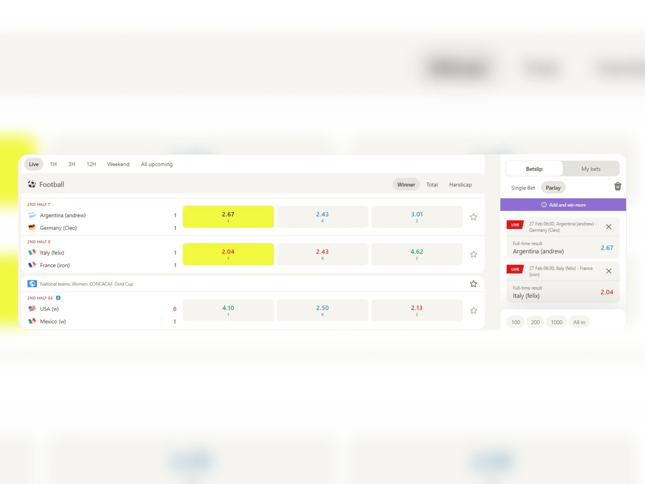Open the My bets tab
The image size is (645, 484).
(x=591, y=169)
